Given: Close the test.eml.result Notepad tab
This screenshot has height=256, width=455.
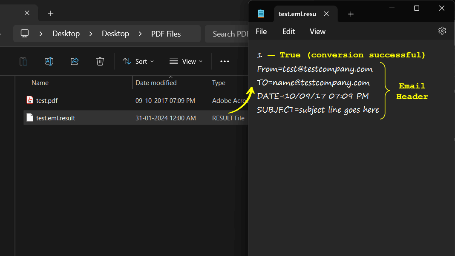Looking at the screenshot, I should pos(326,14).
